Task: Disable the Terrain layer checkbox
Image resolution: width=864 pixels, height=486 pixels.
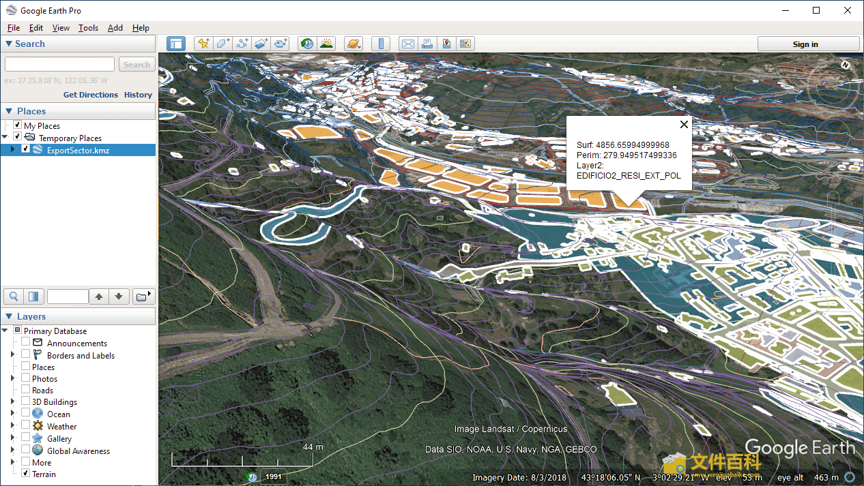Action: click(x=25, y=474)
